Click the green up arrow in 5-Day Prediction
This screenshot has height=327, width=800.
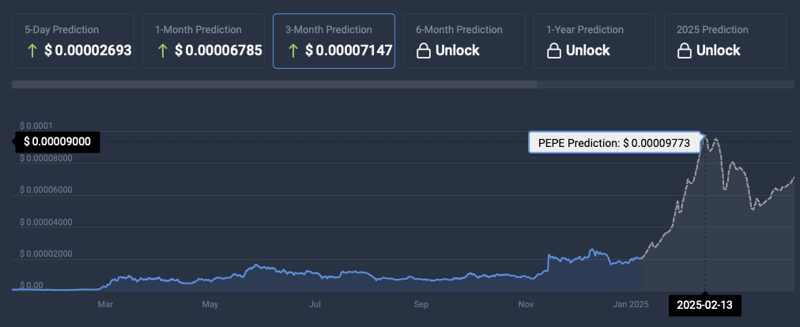tap(32, 51)
